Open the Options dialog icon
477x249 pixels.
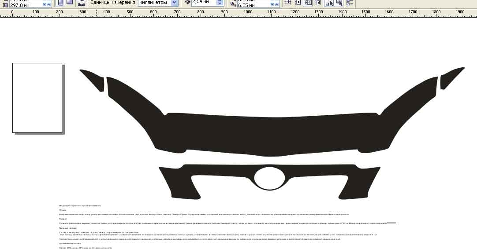(x=350, y=3)
